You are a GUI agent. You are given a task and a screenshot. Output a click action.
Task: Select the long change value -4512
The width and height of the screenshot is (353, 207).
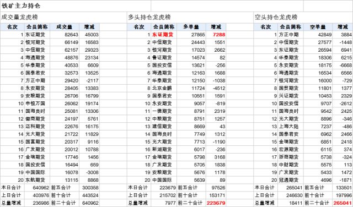(x=219, y=88)
